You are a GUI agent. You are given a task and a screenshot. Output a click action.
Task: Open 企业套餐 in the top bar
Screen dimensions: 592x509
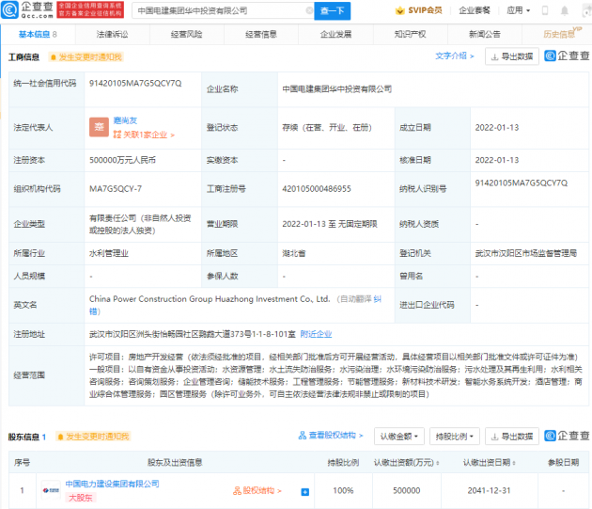[475, 10]
